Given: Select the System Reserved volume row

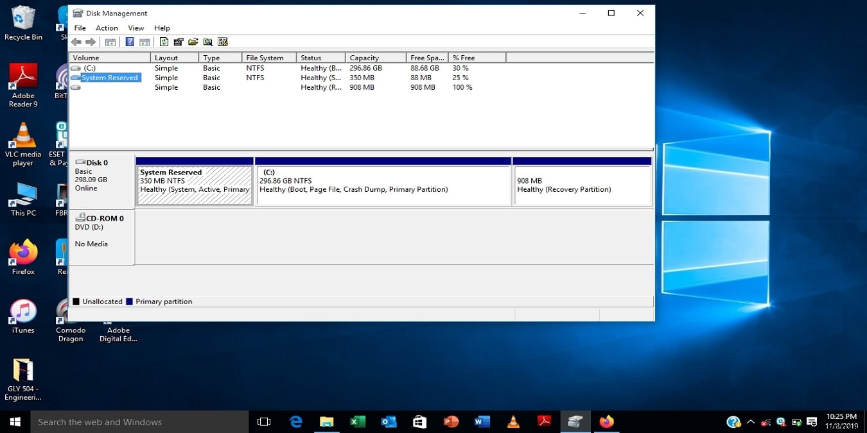Looking at the screenshot, I should tap(109, 77).
